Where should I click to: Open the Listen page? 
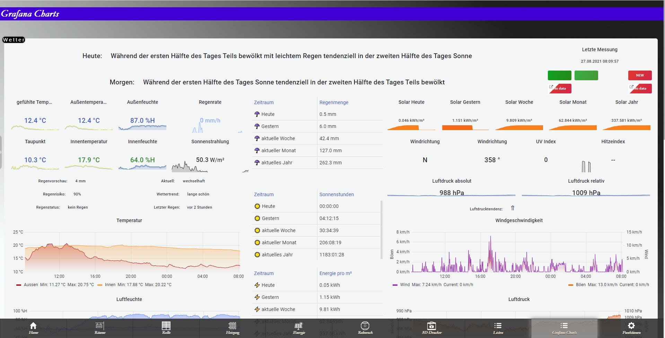tap(498, 328)
